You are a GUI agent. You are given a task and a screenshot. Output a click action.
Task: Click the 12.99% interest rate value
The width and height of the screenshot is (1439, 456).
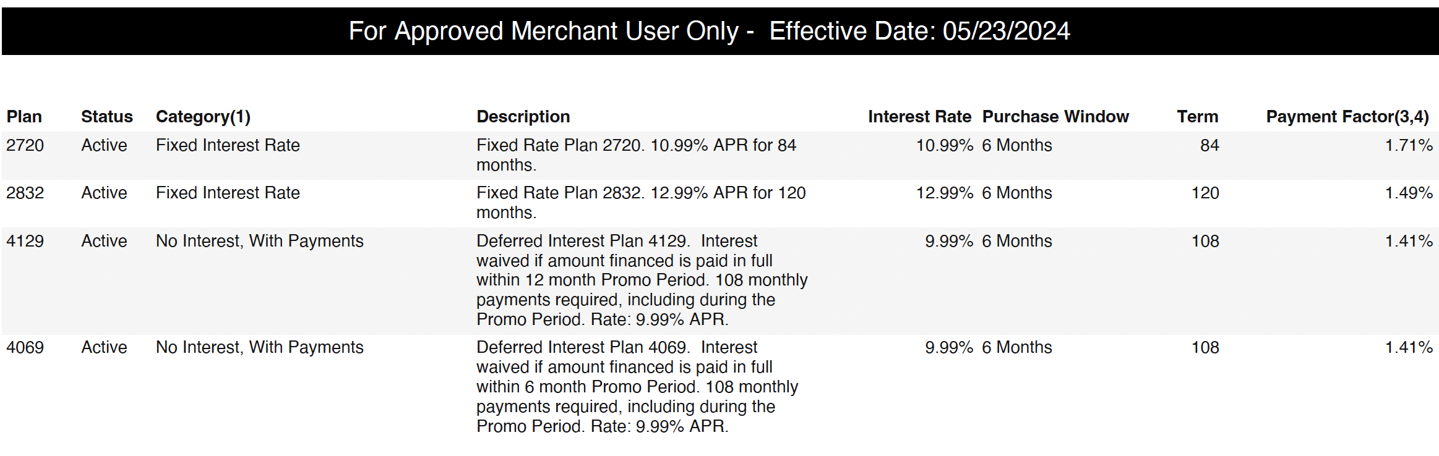[x=944, y=193]
